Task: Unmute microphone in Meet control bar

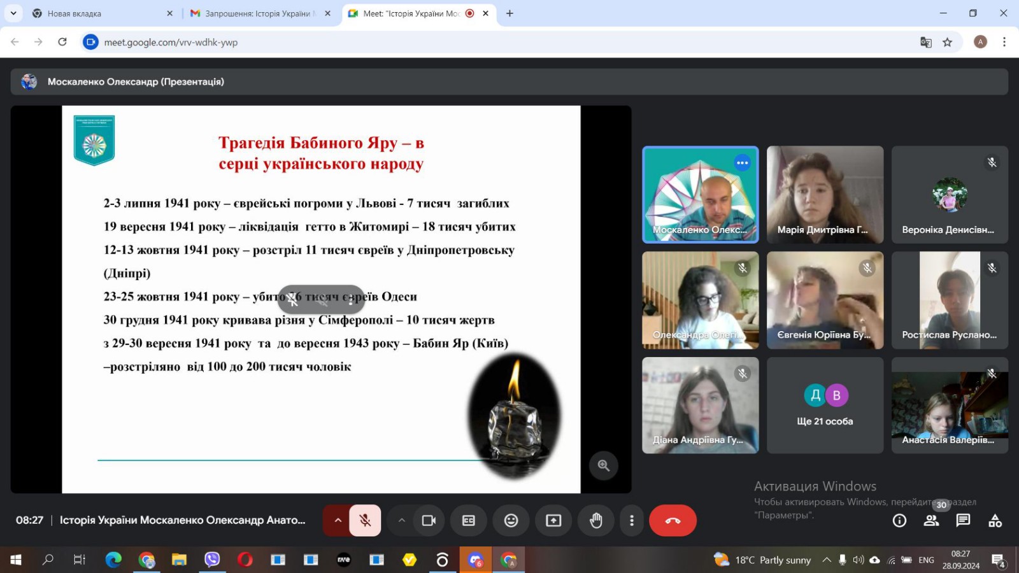Action: point(365,520)
